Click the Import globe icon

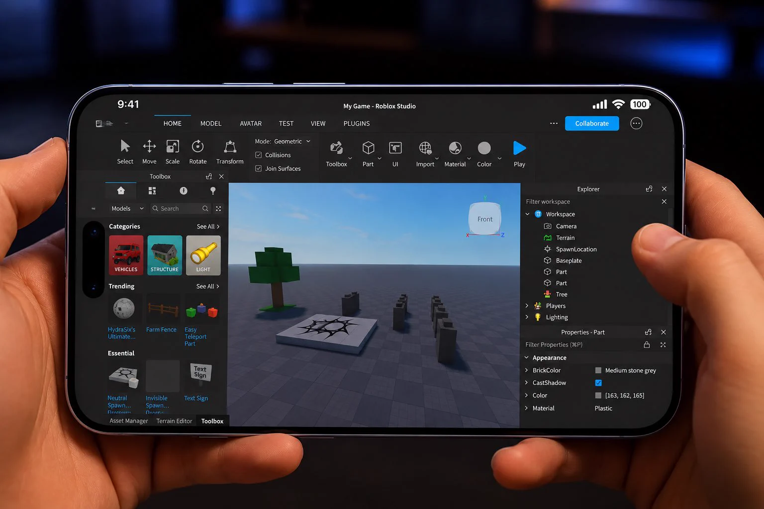coord(425,148)
